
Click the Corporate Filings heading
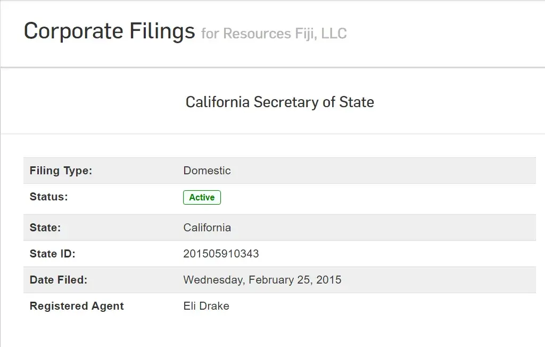[109, 31]
